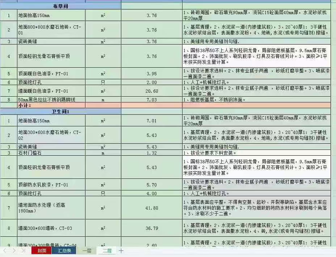The height and width of the screenshot is (257, 336).
Task: Click the next sheet navigation arrow
Action: tap(14, 250)
